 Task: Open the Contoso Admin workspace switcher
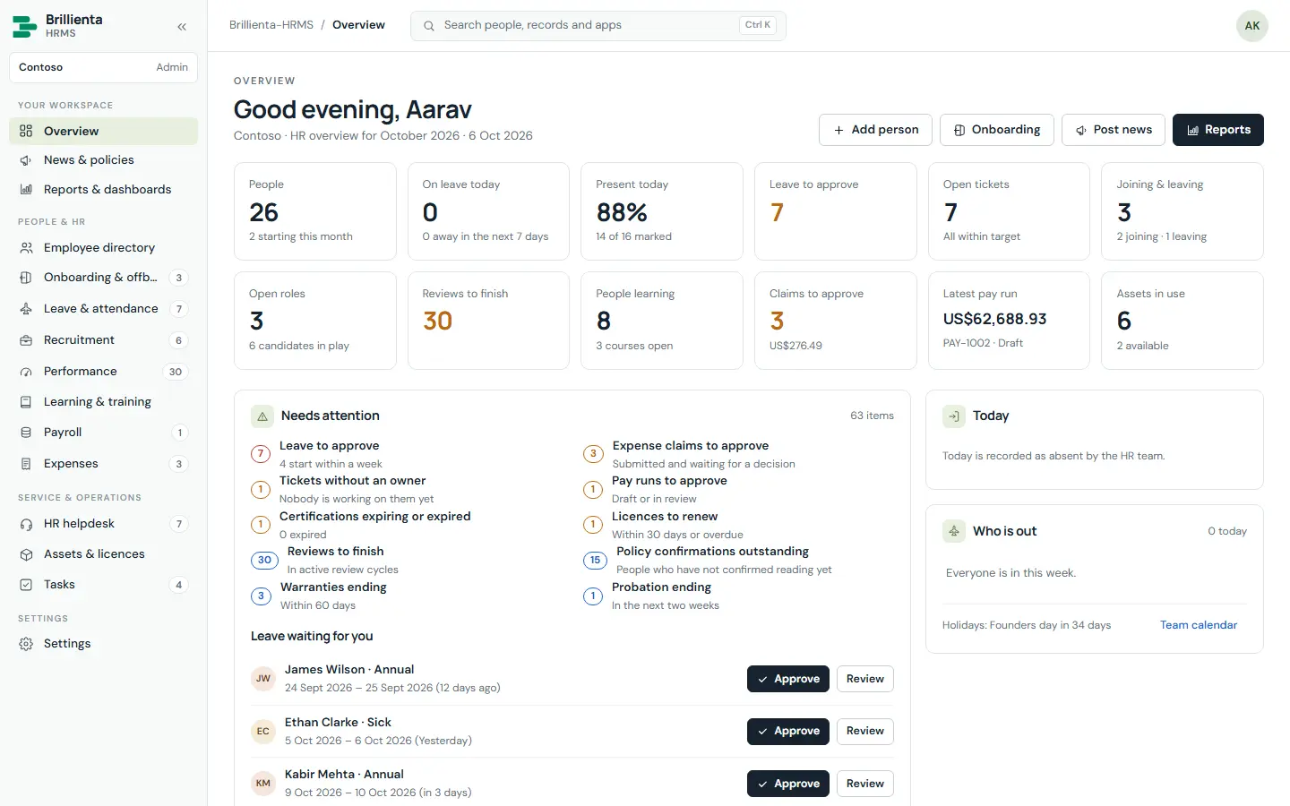(x=103, y=67)
